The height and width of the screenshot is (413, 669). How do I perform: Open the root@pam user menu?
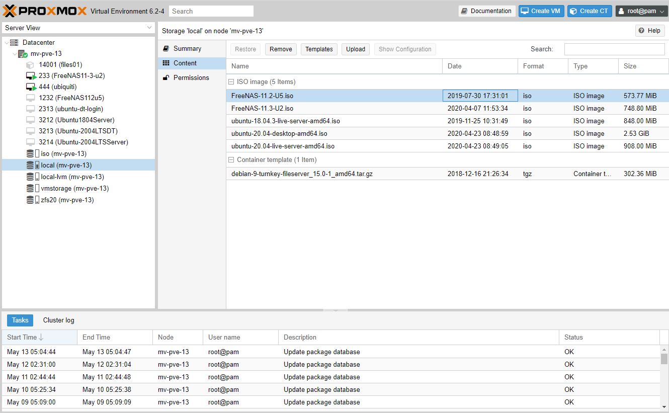[x=641, y=11]
